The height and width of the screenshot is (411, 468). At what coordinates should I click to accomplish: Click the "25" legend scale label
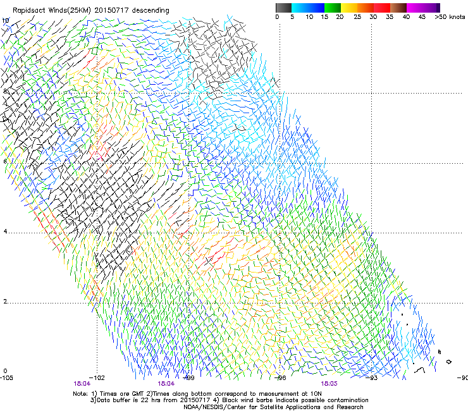click(x=357, y=17)
